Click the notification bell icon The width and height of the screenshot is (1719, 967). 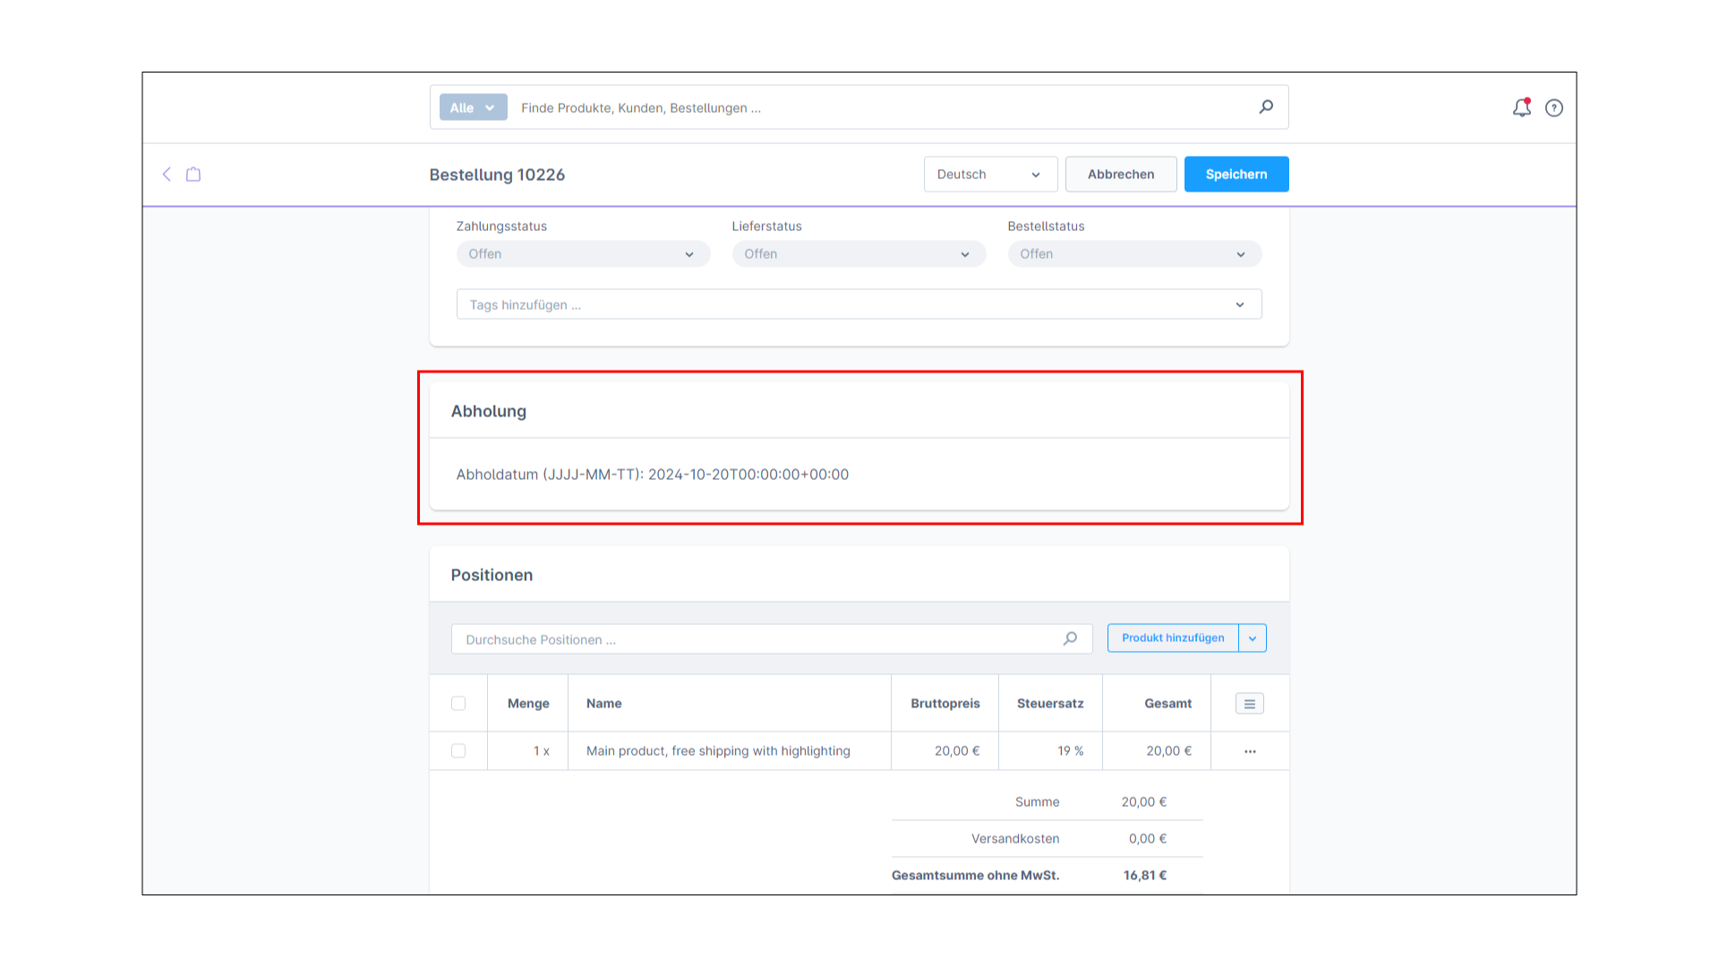[x=1522, y=107]
